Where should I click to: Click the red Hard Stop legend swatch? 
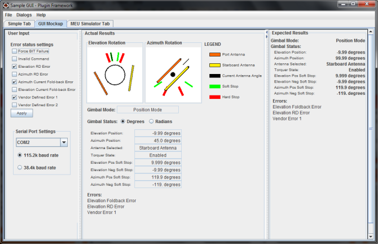[214, 97]
